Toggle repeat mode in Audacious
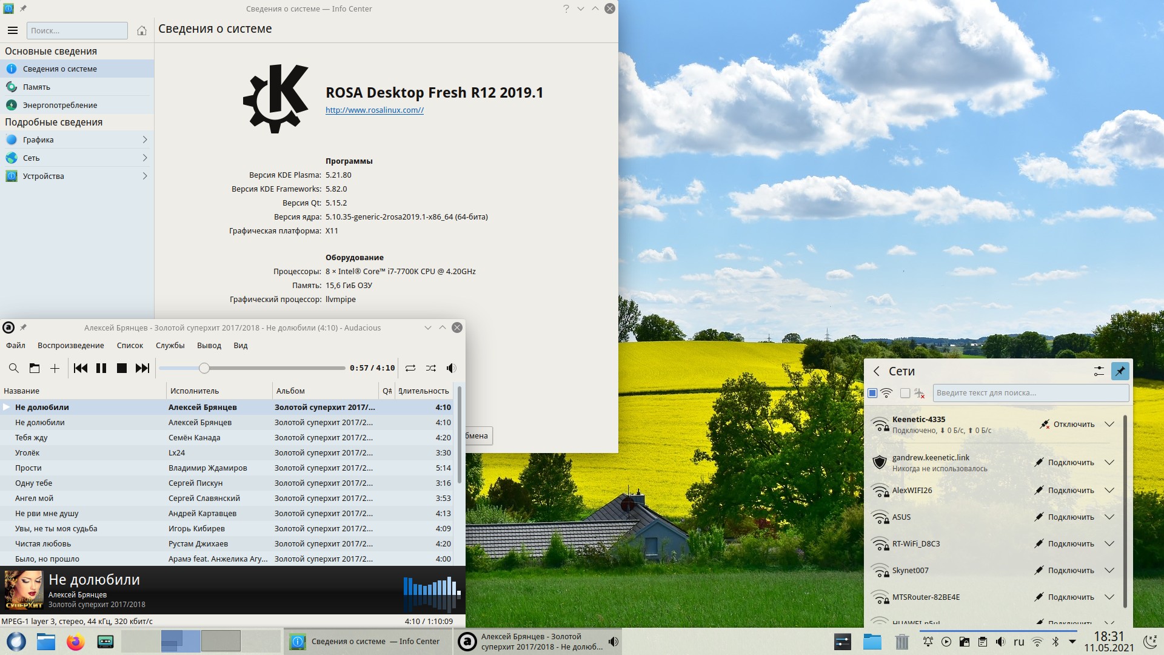The image size is (1164, 655). point(410,368)
